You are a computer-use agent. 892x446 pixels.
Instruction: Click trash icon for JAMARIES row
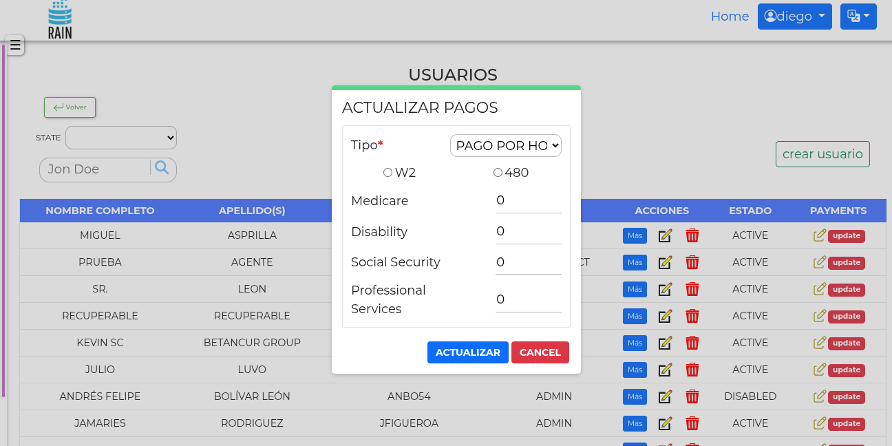click(x=692, y=424)
